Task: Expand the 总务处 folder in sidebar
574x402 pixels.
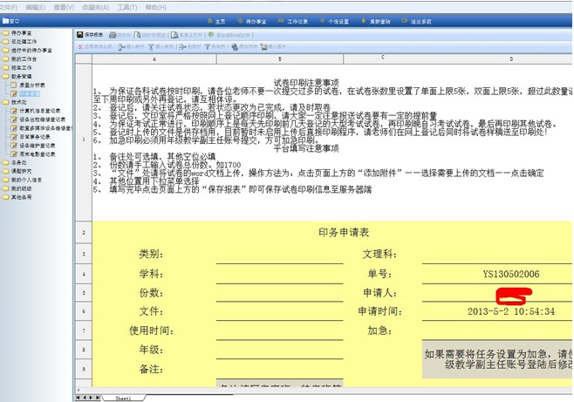Action: tap(4, 161)
